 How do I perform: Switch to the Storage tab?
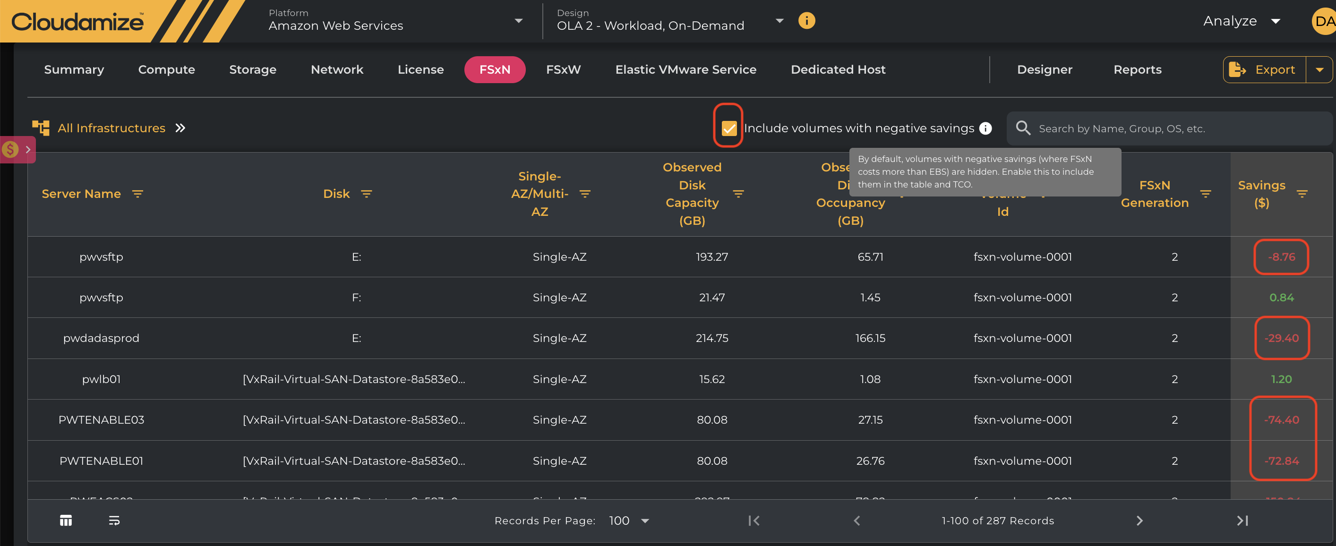(253, 69)
